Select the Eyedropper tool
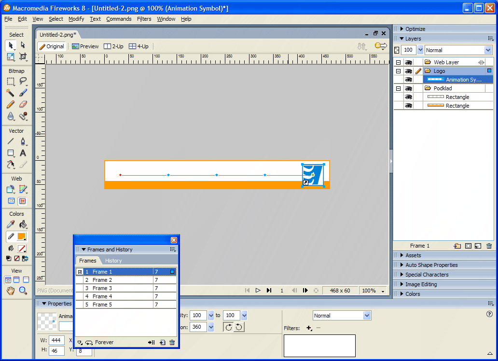This screenshot has height=361, width=498. (x=11, y=224)
